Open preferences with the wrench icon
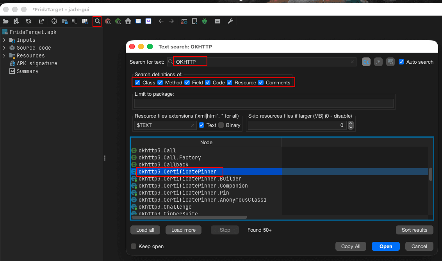This screenshot has width=442, height=261. (x=230, y=21)
